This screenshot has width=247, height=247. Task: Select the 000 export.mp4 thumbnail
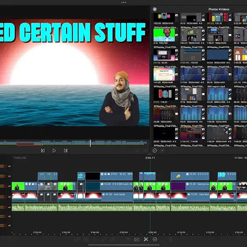click(217, 94)
